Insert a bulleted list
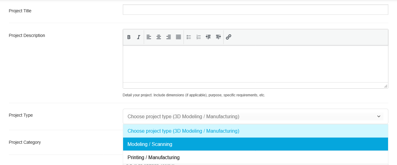Viewport: 397px width, 165px height. pos(189,37)
